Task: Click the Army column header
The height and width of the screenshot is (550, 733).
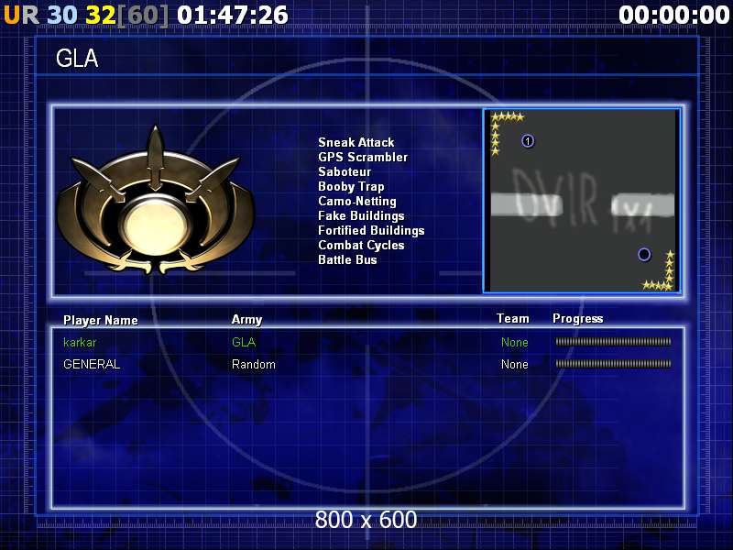Action: point(246,319)
